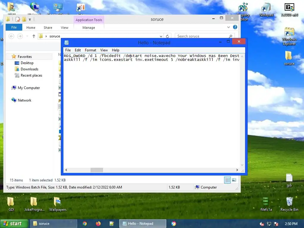Image resolution: width=304 pixels, height=228 pixels.
Task: Go up one folder level in Explorer
Action: (34, 36)
